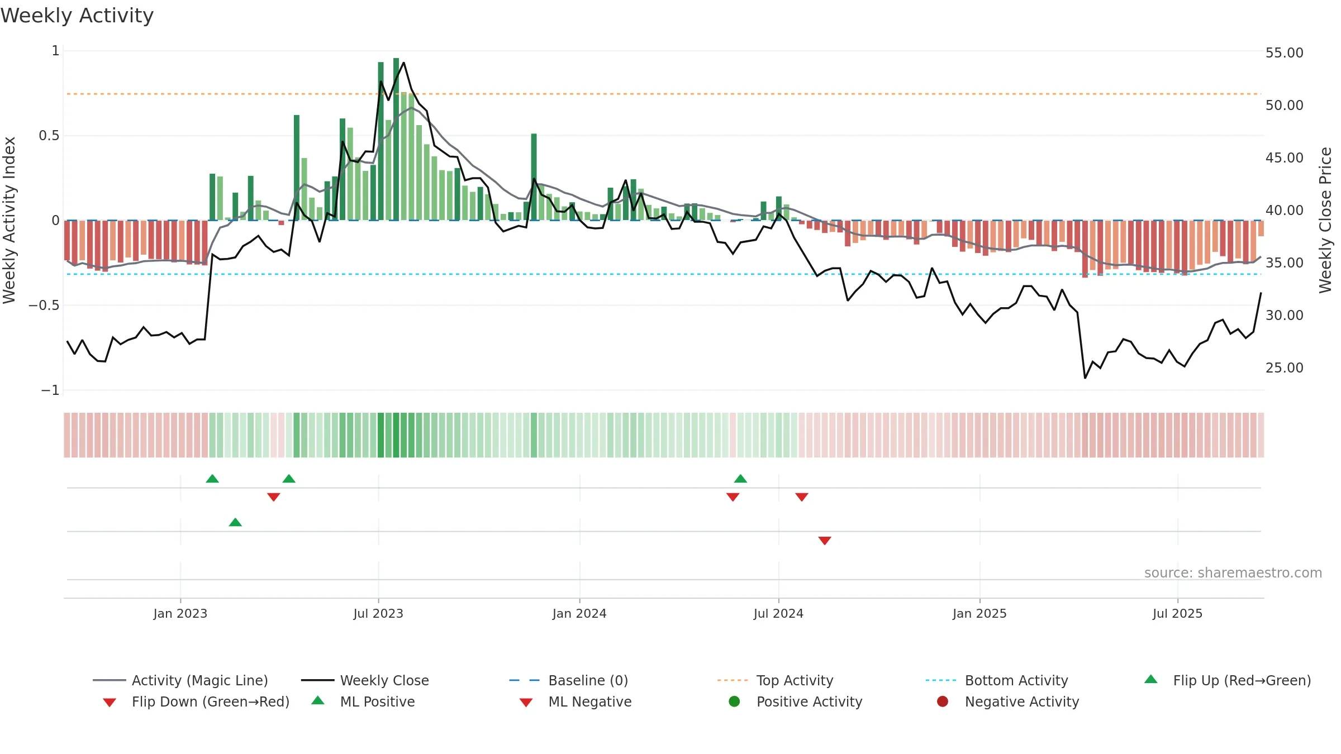This screenshot has height=754, width=1341.
Task: Click the 50.00 price axis label
Action: pyautogui.click(x=1284, y=106)
